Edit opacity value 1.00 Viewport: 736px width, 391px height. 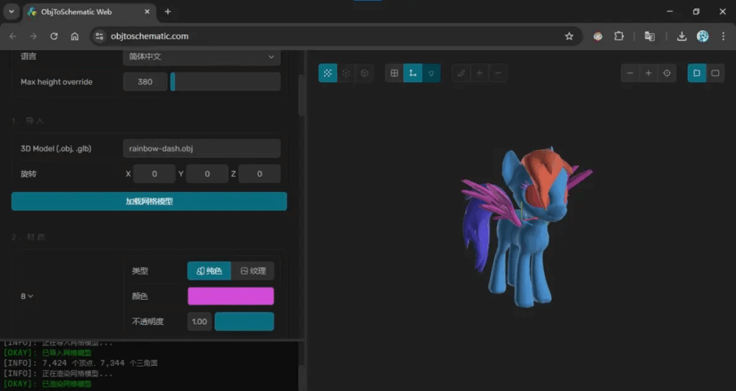tap(200, 321)
